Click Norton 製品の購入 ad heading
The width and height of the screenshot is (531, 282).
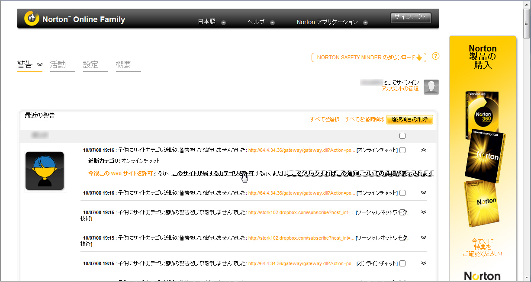point(483,57)
